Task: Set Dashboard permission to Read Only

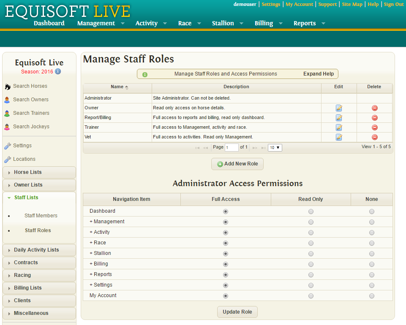Action: [311, 211]
